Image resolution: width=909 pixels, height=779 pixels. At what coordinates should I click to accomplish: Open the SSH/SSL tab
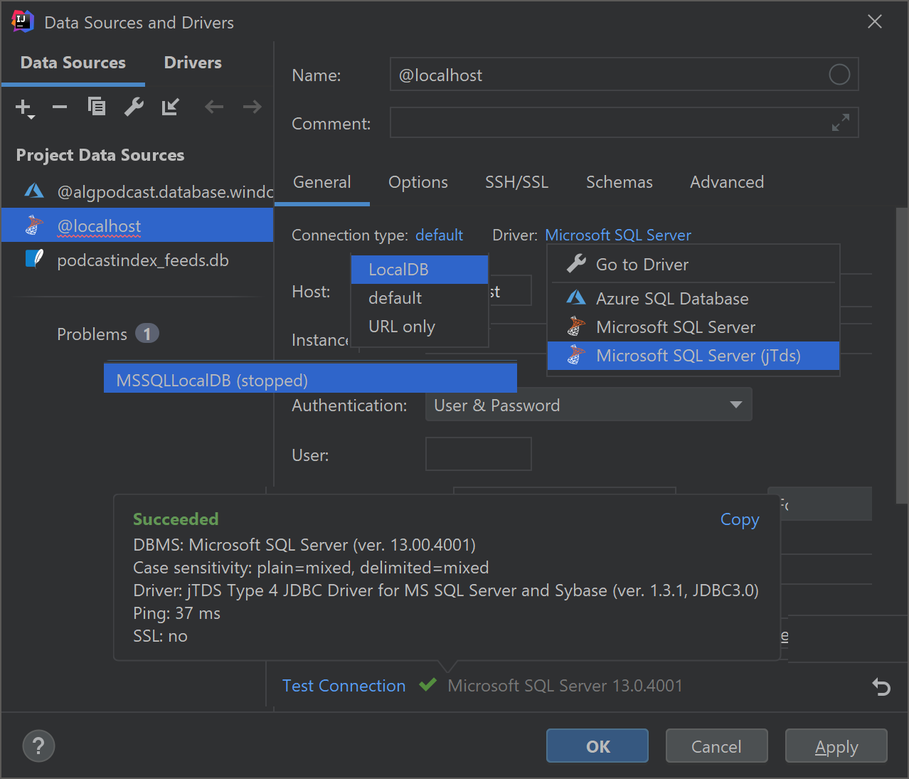click(516, 182)
